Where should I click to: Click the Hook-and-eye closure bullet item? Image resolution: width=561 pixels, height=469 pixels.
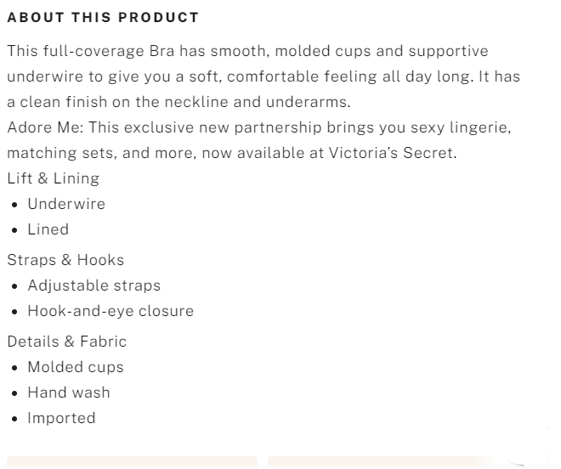pyautogui.click(x=110, y=311)
